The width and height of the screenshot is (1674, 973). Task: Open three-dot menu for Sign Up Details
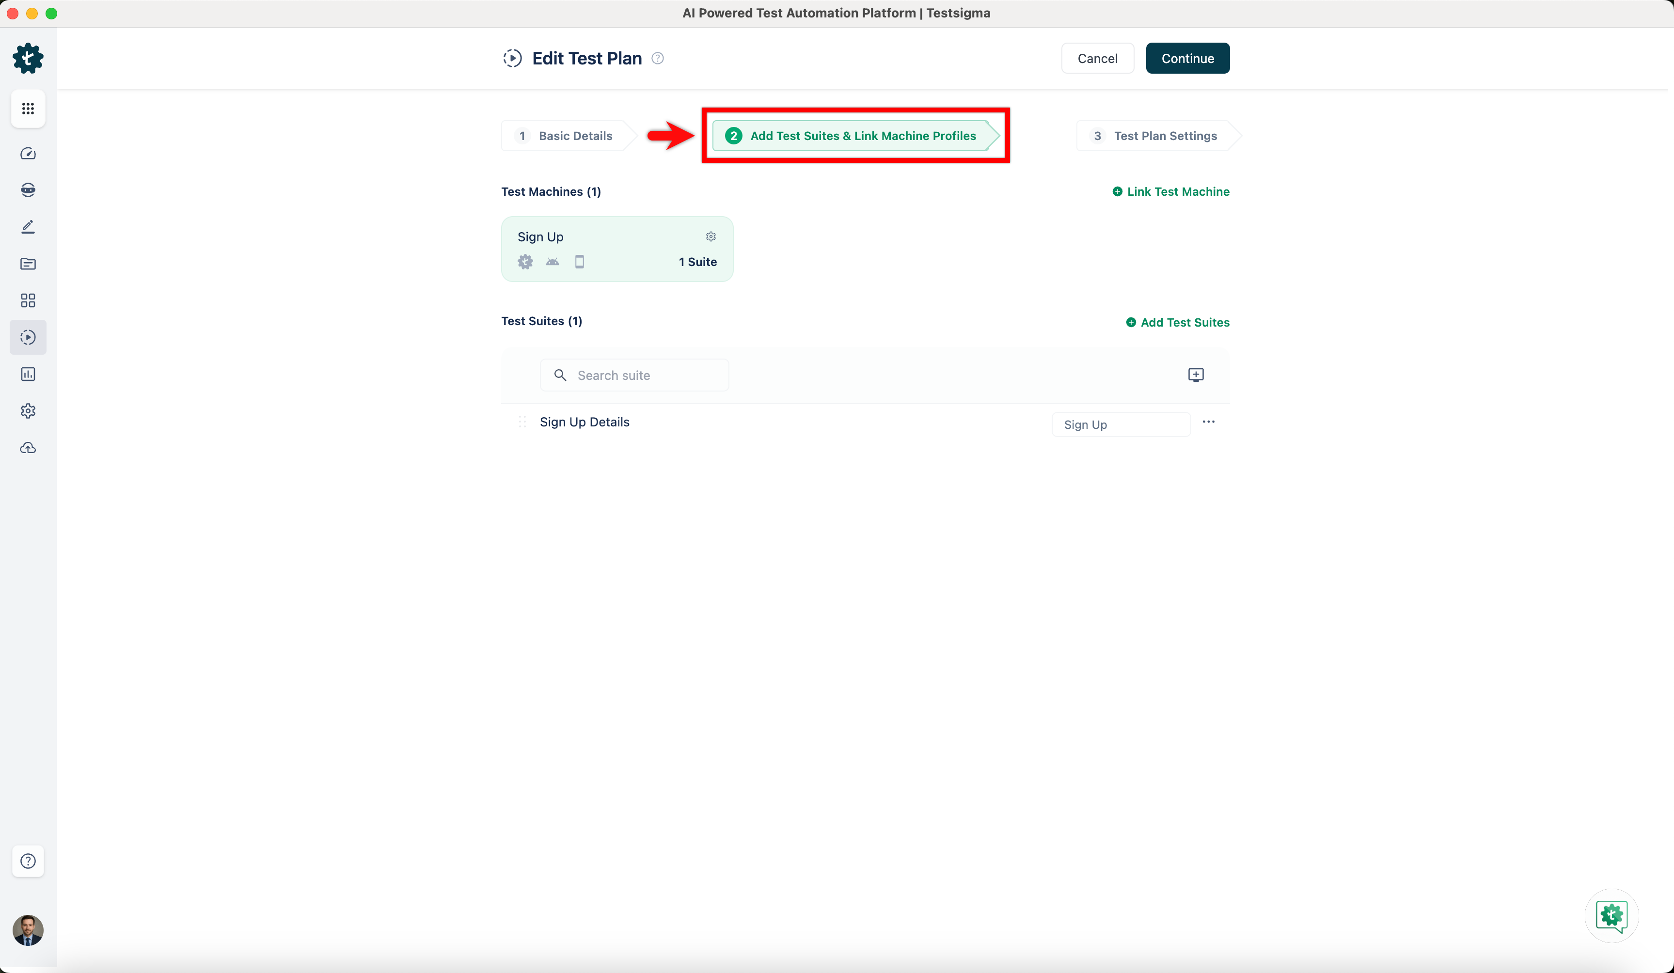[1208, 422]
